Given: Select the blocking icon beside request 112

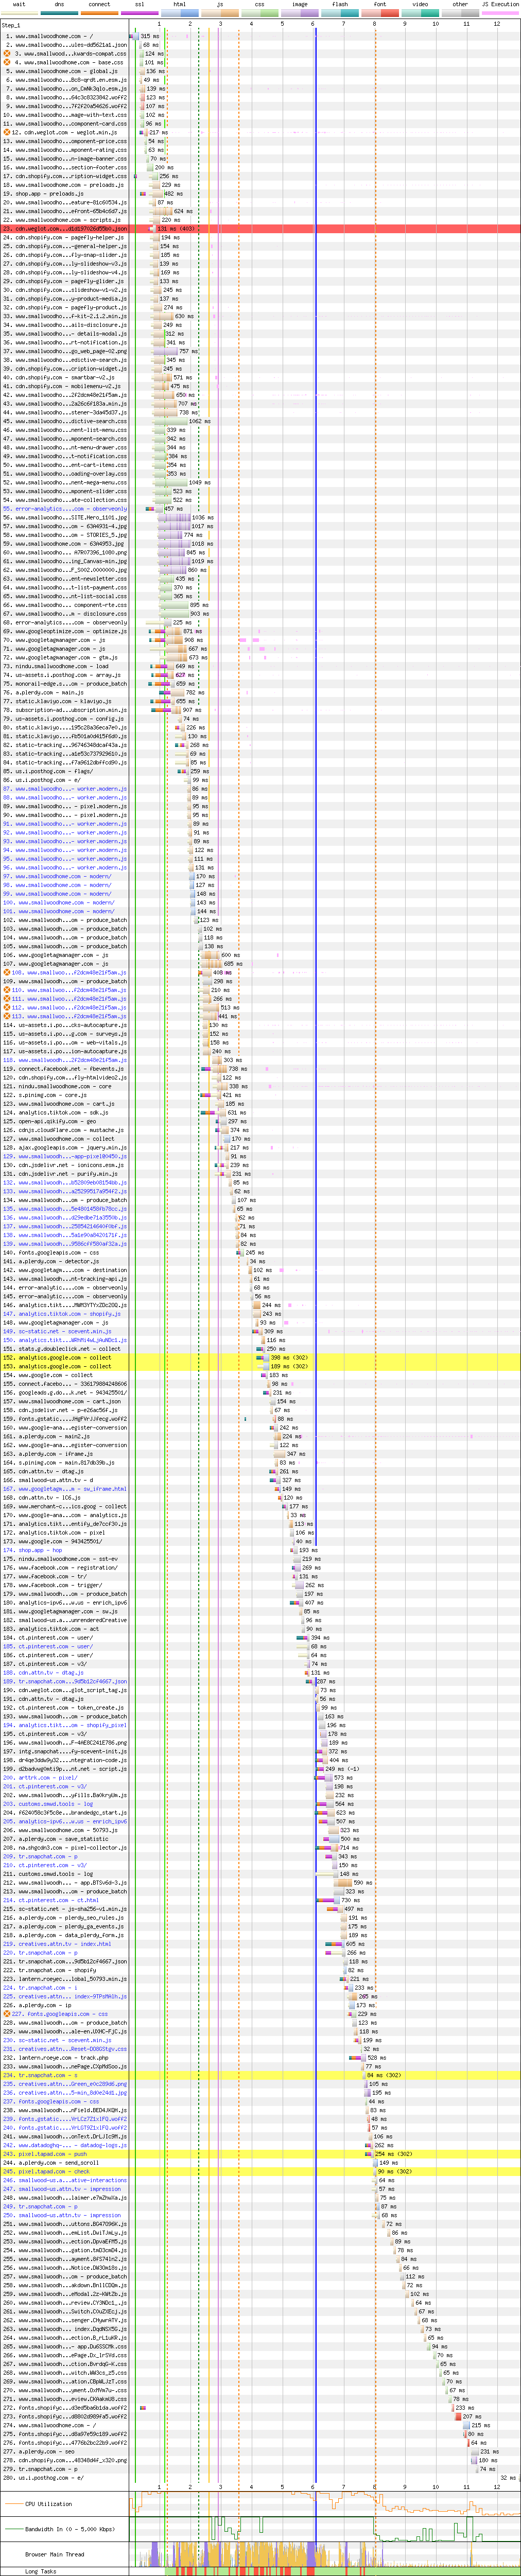Looking at the screenshot, I should (7, 1007).
